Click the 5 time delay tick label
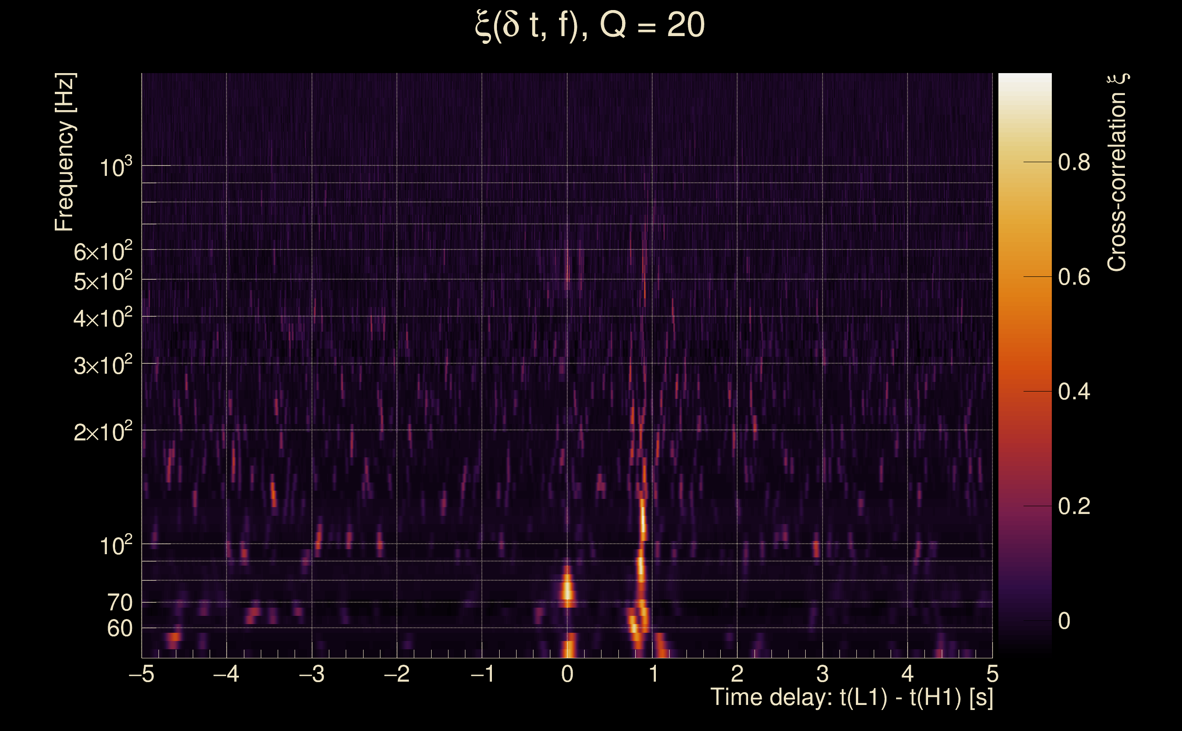Screen dimensions: 1182x731 [992, 674]
